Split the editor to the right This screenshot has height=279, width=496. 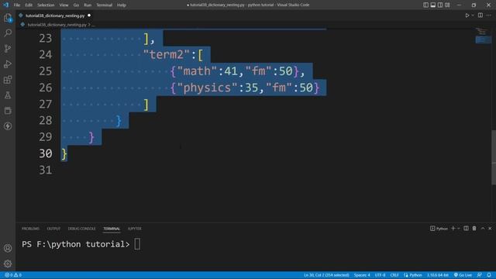tap(480, 15)
